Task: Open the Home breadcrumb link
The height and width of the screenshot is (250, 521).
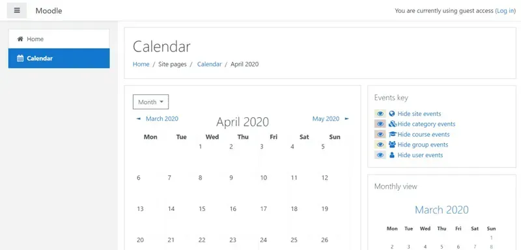Action: [x=141, y=64]
